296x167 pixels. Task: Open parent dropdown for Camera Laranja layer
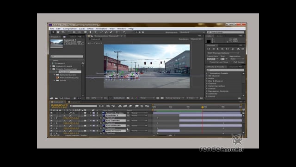(139, 113)
